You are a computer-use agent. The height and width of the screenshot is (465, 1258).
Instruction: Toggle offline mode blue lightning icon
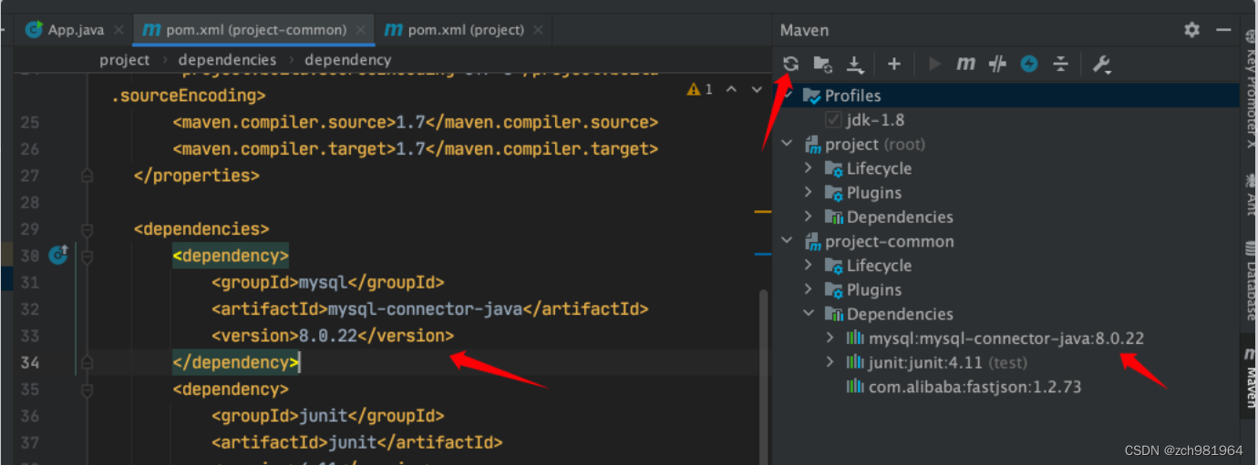[x=1029, y=64]
